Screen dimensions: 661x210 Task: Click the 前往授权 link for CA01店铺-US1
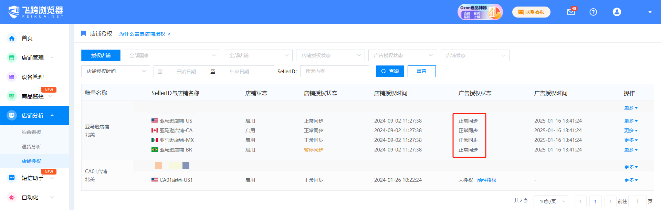(486, 180)
